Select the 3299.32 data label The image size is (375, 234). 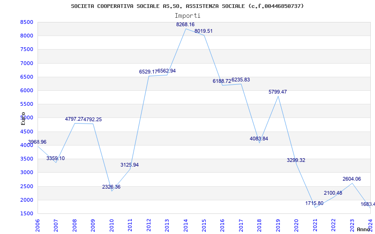pos(296,160)
